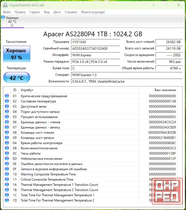Image resolution: width=186 pixels, height=210 pixels.
Task: Open the Сервис menu
Action: pos(35,12)
